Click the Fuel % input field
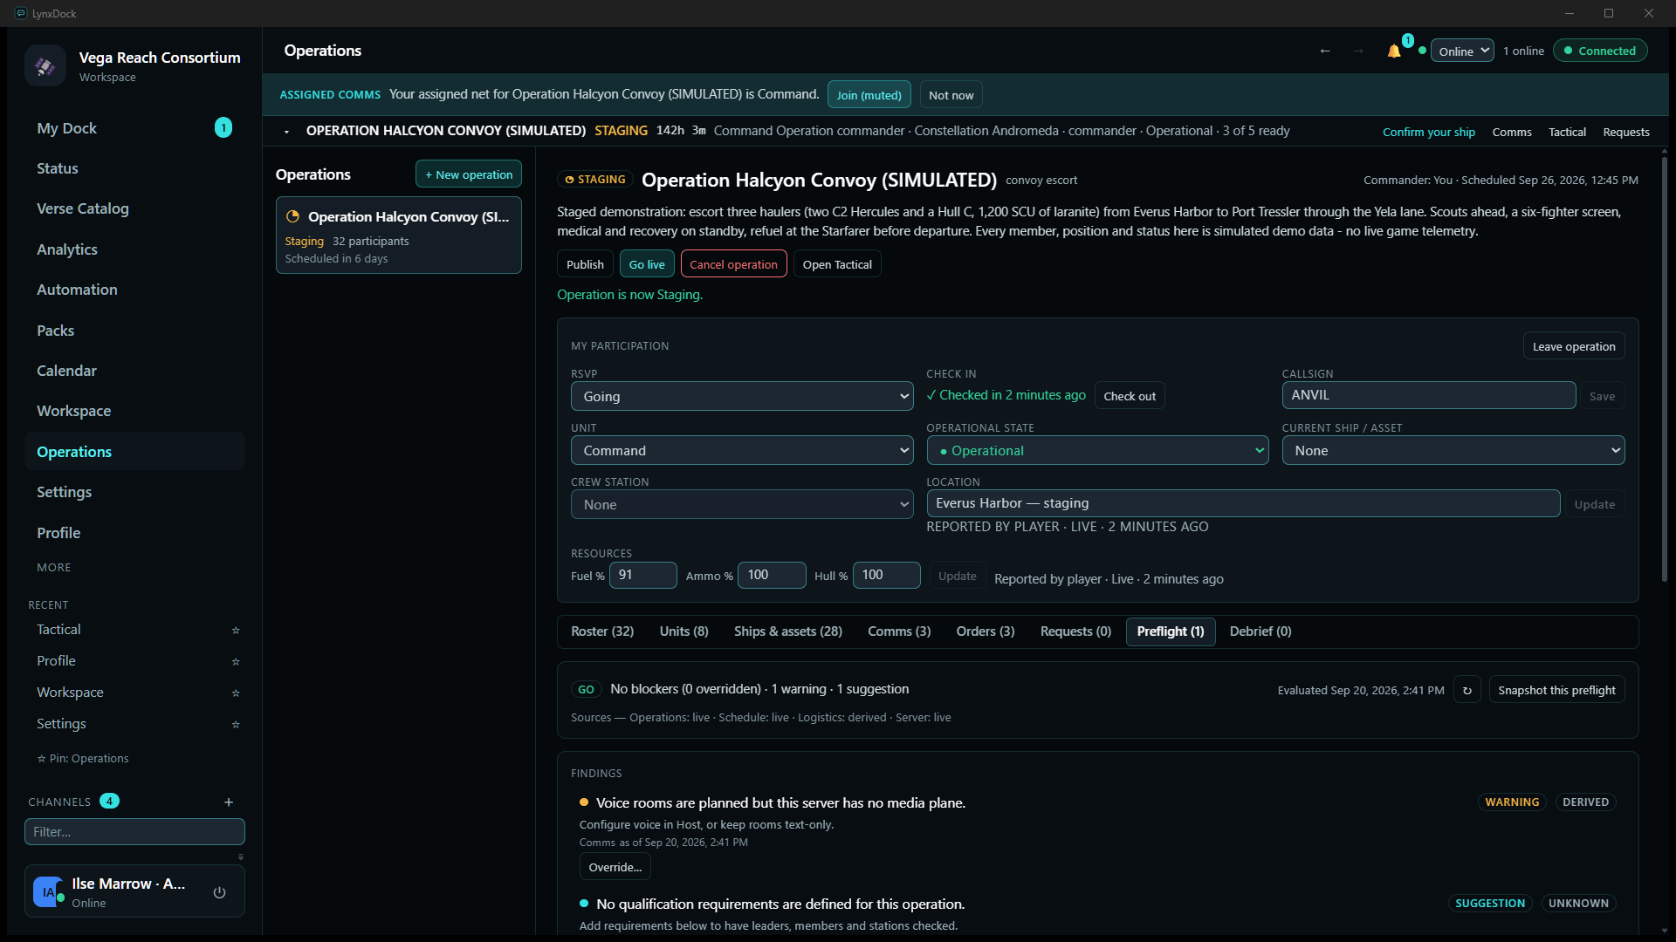The height and width of the screenshot is (942, 1676). (x=642, y=575)
